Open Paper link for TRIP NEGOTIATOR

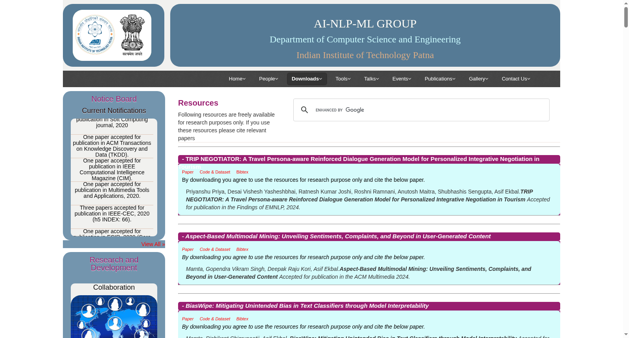pyautogui.click(x=188, y=172)
